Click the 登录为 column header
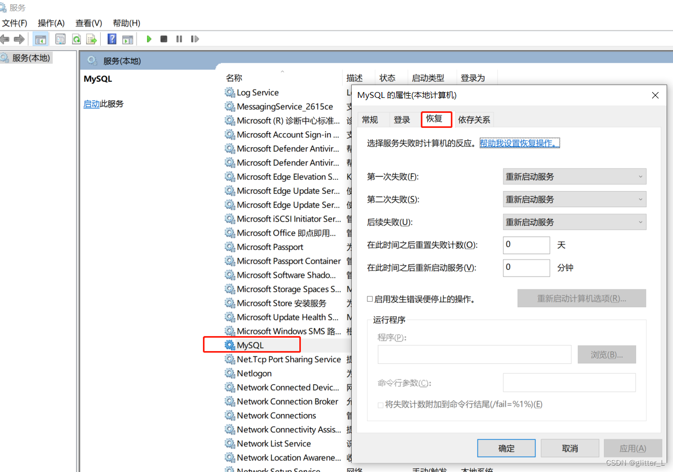The width and height of the screenshot is (673, 472). 473,78
